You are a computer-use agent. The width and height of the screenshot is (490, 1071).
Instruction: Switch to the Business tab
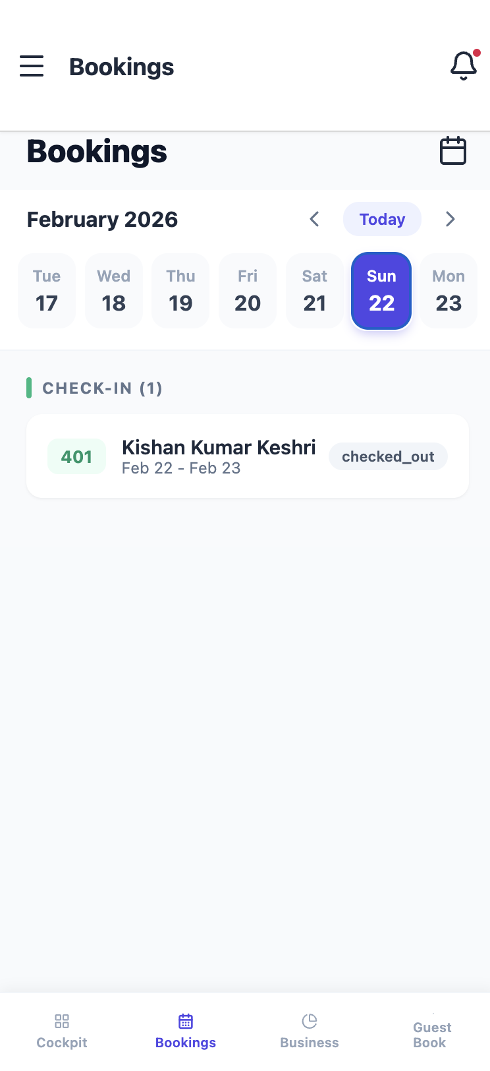pos(310,1029)
